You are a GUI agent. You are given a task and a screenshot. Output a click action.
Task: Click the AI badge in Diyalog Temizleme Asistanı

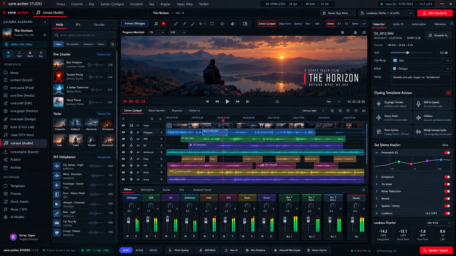click(x=448, y=93)
